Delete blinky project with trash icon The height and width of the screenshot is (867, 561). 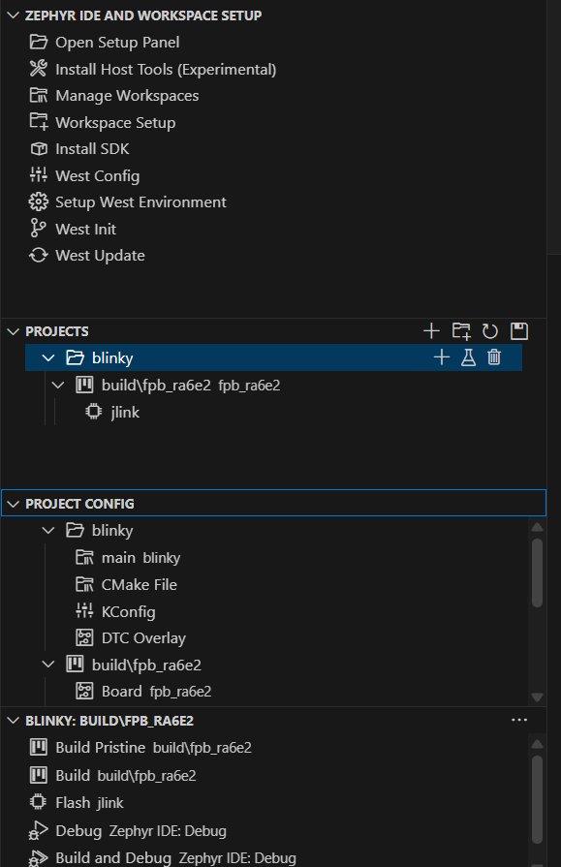point(494,357)
